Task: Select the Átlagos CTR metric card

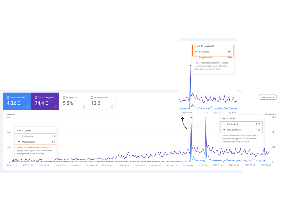Action: [73, 101]
